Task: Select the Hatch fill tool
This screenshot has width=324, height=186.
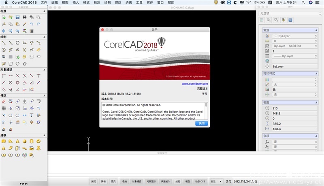Action: coord(11,57)
